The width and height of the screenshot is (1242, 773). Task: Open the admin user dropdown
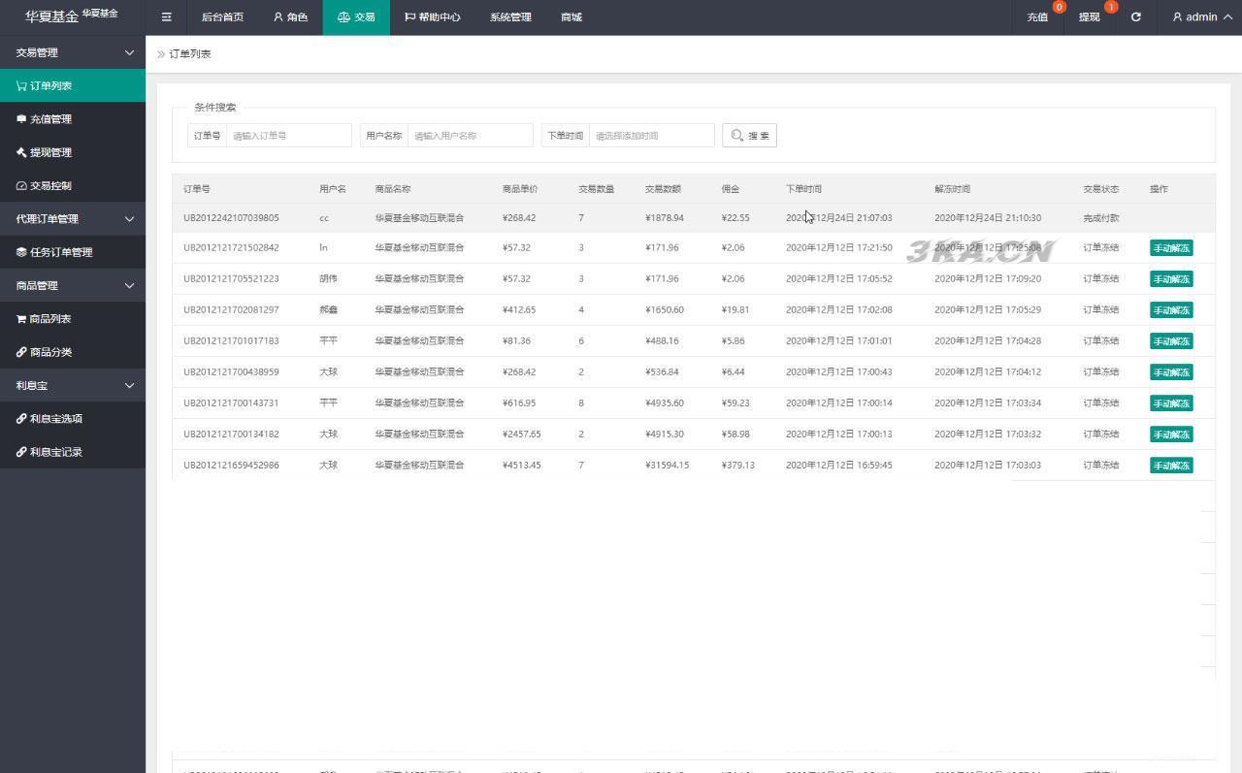[1201, 17]
